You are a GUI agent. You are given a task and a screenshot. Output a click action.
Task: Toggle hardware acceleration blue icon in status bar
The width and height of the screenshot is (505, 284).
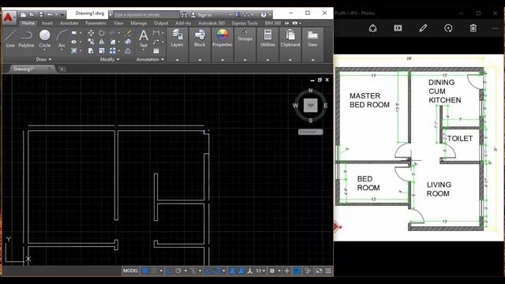(297, 271)
